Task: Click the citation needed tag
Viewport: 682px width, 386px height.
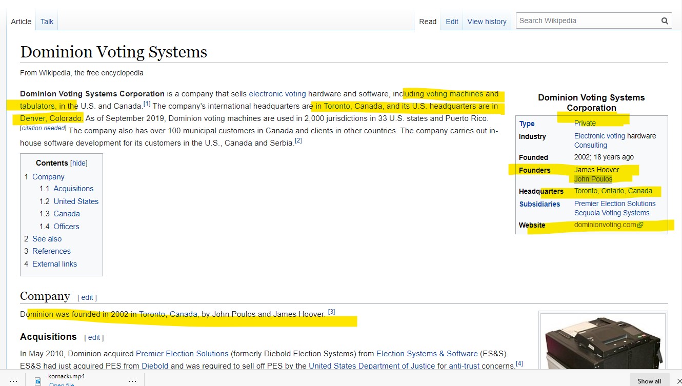Action: pos(44,128)
